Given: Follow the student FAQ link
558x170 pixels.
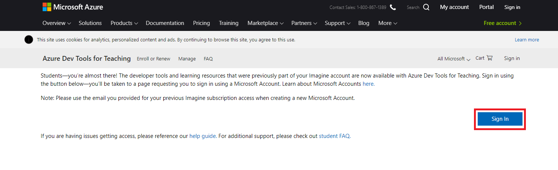Looking at the screenshot, I should click(x=334, y=136).
